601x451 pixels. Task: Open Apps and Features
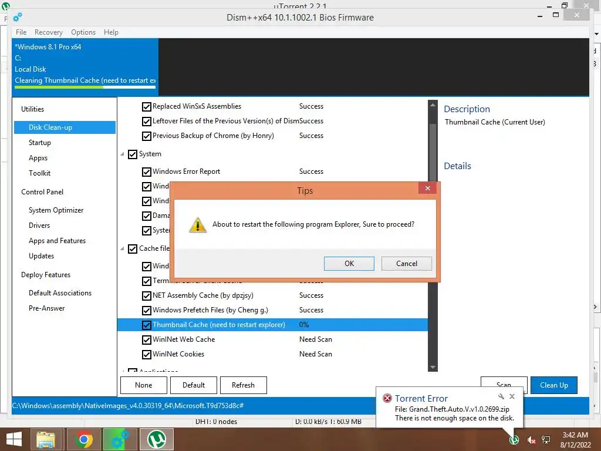[x=57, y=241]
